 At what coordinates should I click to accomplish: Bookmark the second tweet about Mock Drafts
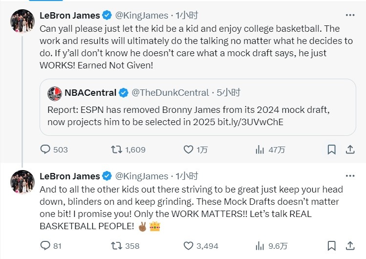point(331,246)
